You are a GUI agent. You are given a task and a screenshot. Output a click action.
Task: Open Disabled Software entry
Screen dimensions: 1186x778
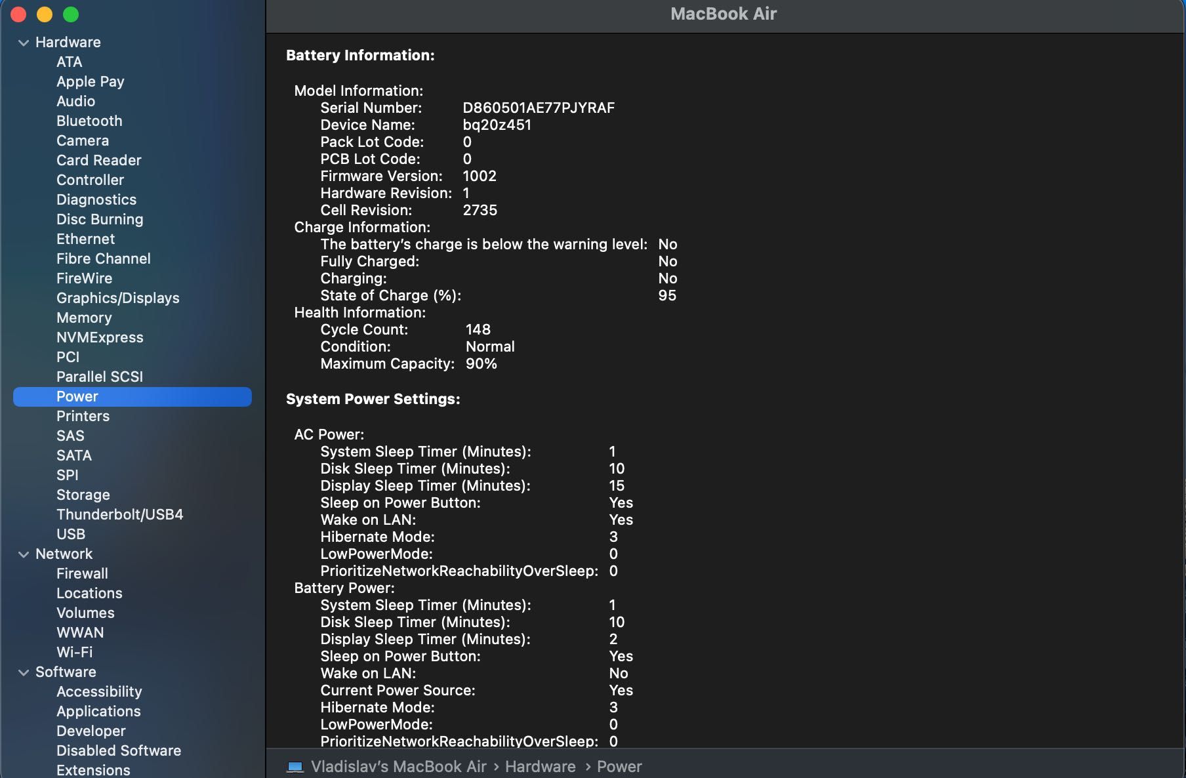click(119, 750)
